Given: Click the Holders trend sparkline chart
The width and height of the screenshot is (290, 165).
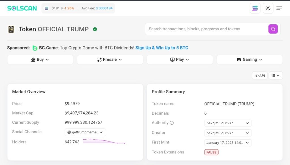Looking at the screenshot, I should coord(104,141).
